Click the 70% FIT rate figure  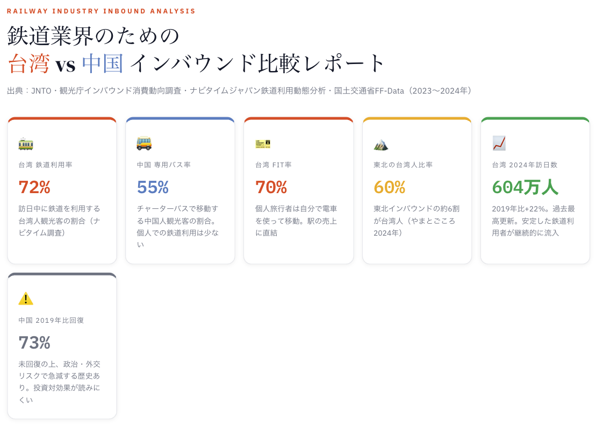(271, 187)
